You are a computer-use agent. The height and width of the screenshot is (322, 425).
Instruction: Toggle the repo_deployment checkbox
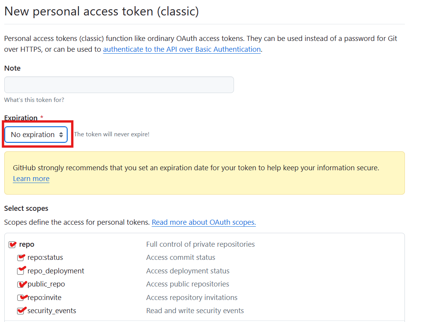21,271
